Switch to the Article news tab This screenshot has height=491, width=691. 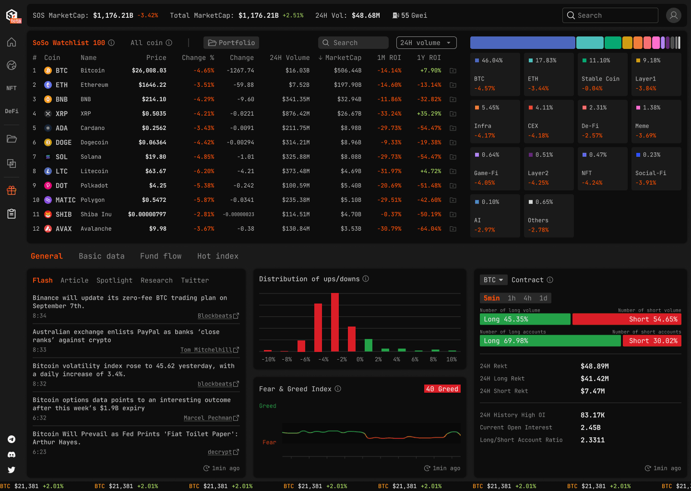(74, 281)
